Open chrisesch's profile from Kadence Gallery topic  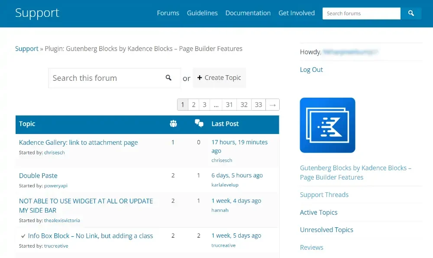click(55, 152)
